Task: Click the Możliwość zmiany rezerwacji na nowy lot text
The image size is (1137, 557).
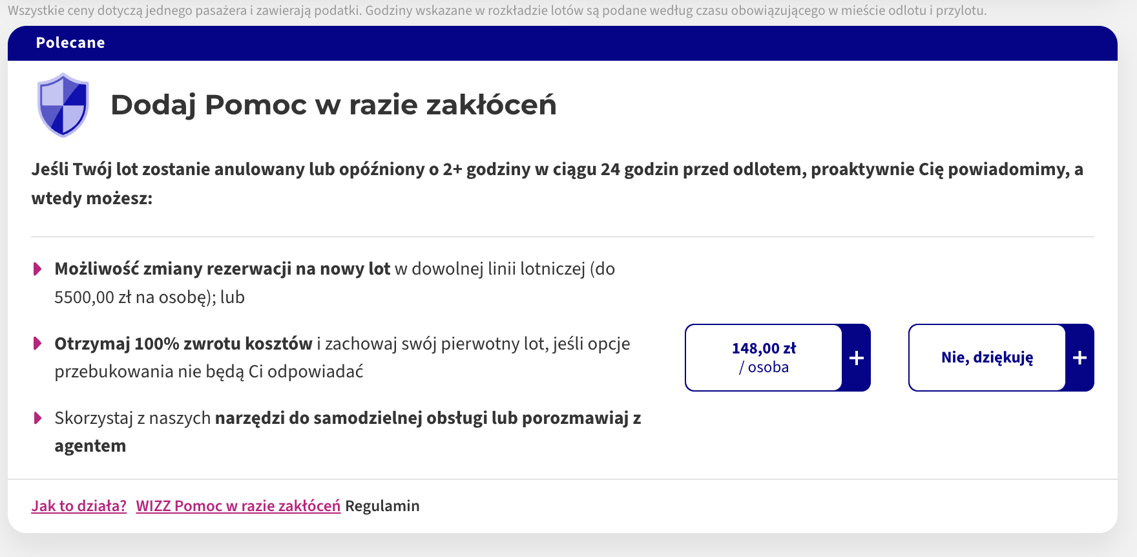Action: click(222, 269)
